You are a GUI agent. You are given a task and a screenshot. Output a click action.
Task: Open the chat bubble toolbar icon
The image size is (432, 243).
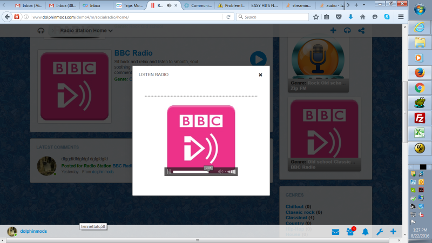375,17
